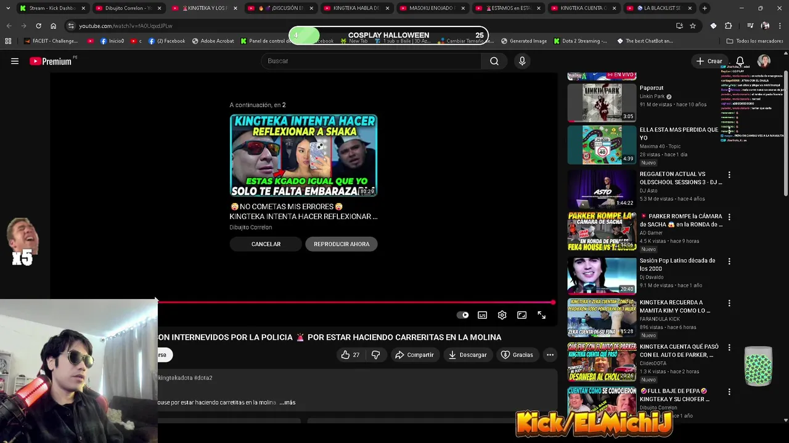
Task: Toggle subtitles in the player
Action: pyautogui.click(x=483, y=315)
